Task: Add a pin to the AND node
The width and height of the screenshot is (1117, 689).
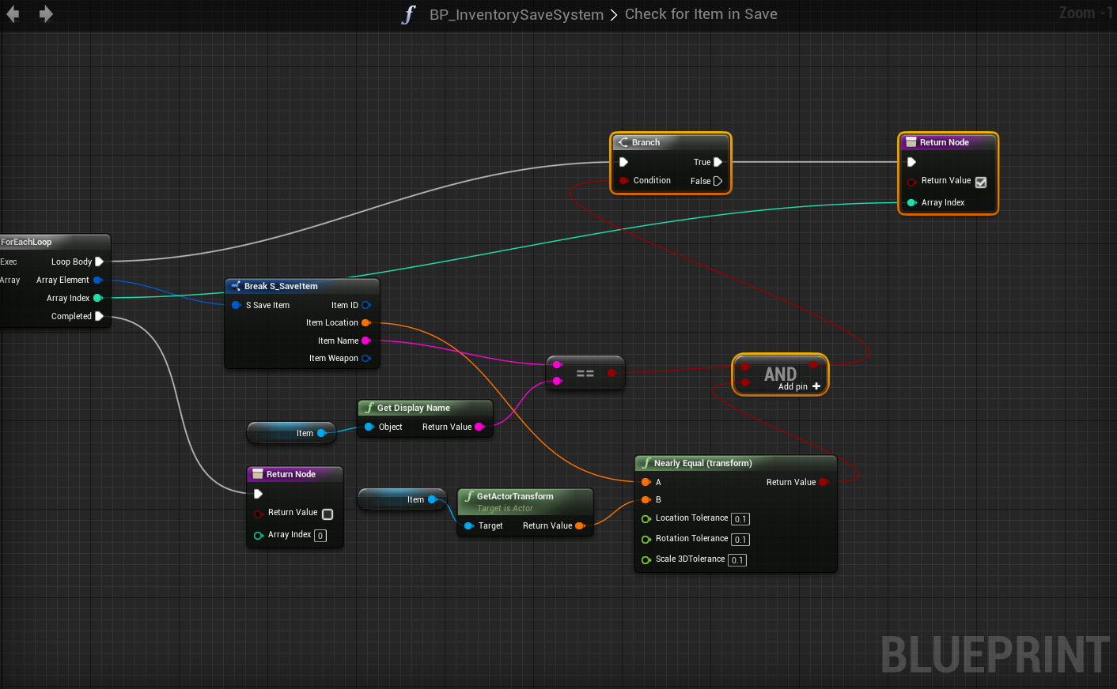Action: pos(816,386)
